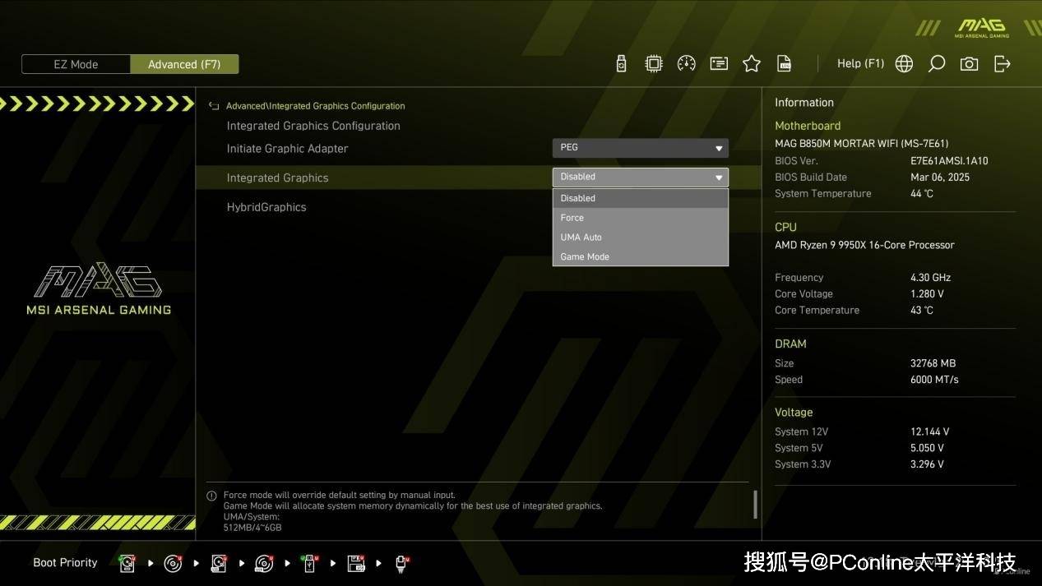Click the AMD Ryzen 9 9950X processor name
Screen dimensions: 1042x586
click(864, 245)
